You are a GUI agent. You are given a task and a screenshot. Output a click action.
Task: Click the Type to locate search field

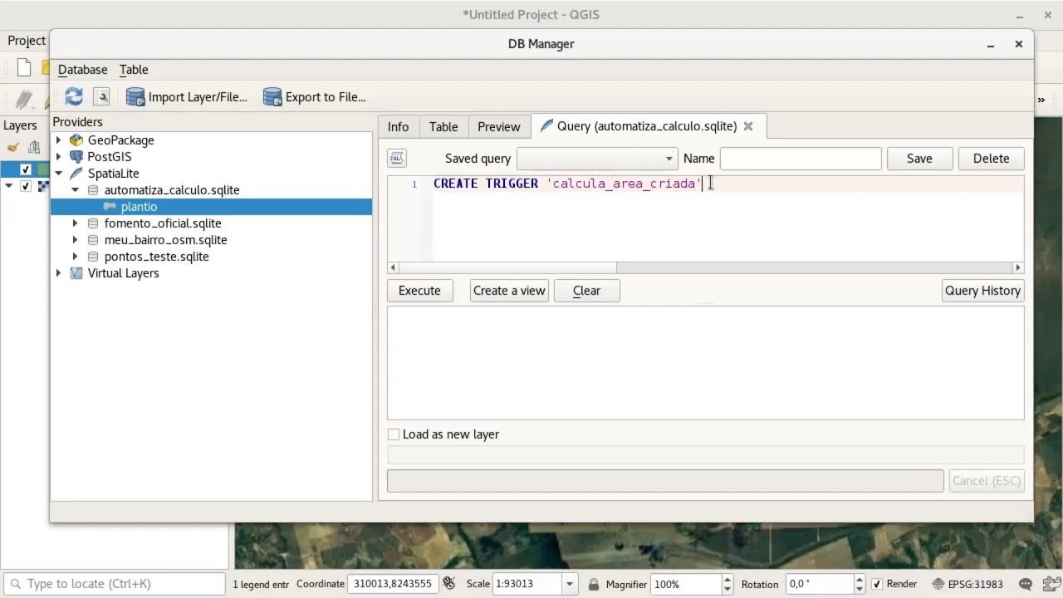coord(115,584)
